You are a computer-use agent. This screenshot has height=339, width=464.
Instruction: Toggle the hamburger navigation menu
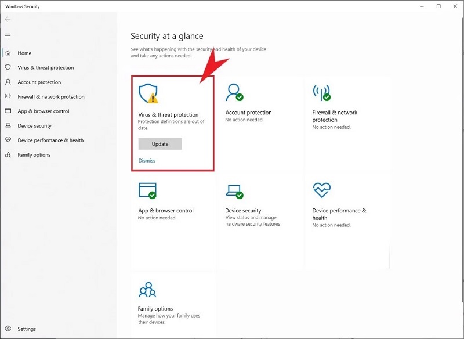coord(8,35)
